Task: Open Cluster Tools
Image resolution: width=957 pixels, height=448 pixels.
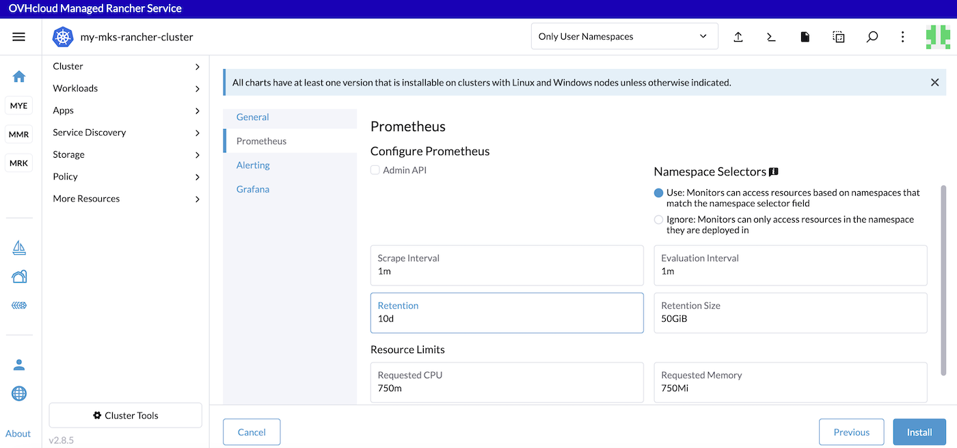Action: pyautogui.click(x=125, y=415)
